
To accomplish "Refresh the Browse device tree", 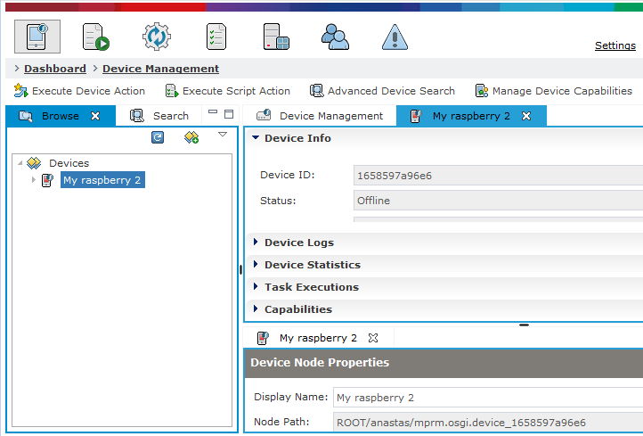I will (158, 137).
